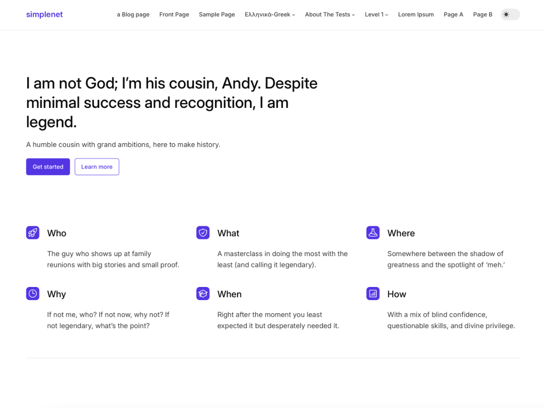Toggle dark mode using the header switch
Image resolution: width=544 pixels, height=408 pixels.
(x=510, y=14)
